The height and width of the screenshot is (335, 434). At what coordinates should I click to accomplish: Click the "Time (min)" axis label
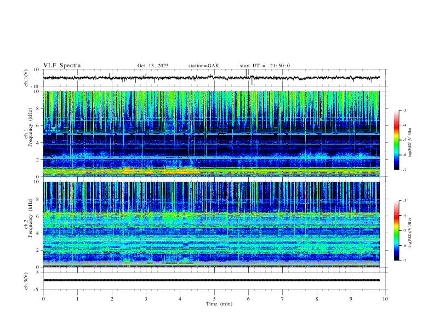(x=219, y=304)
